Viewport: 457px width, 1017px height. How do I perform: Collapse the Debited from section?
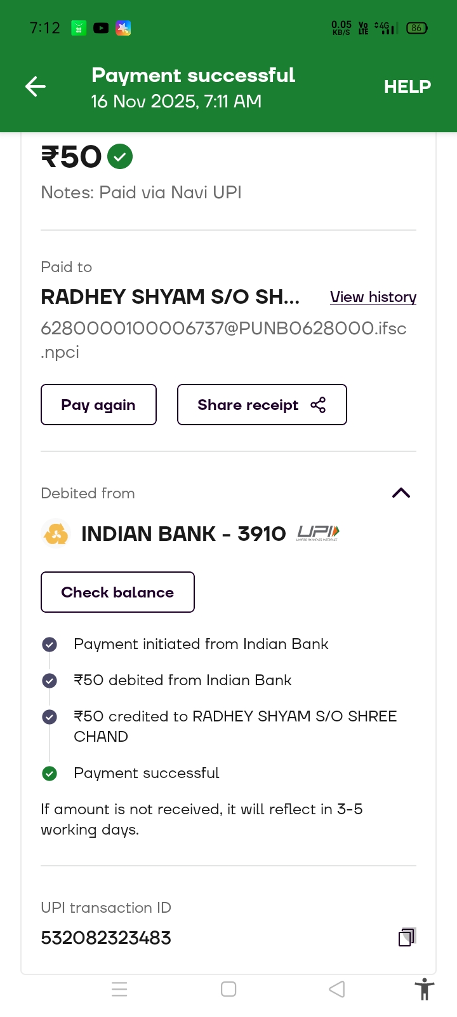click(401, 493)
